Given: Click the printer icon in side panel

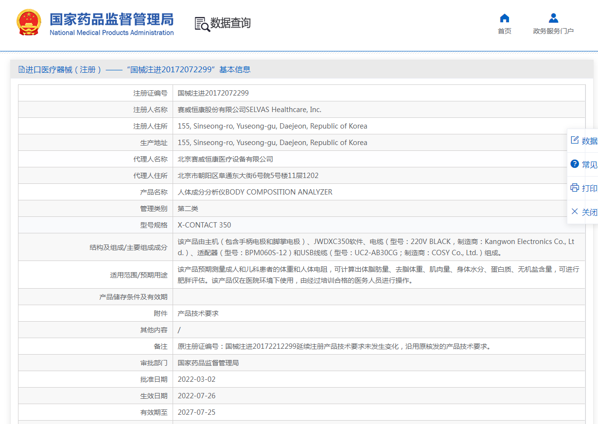Looking at the screenshot, I should tap(575, 188).
